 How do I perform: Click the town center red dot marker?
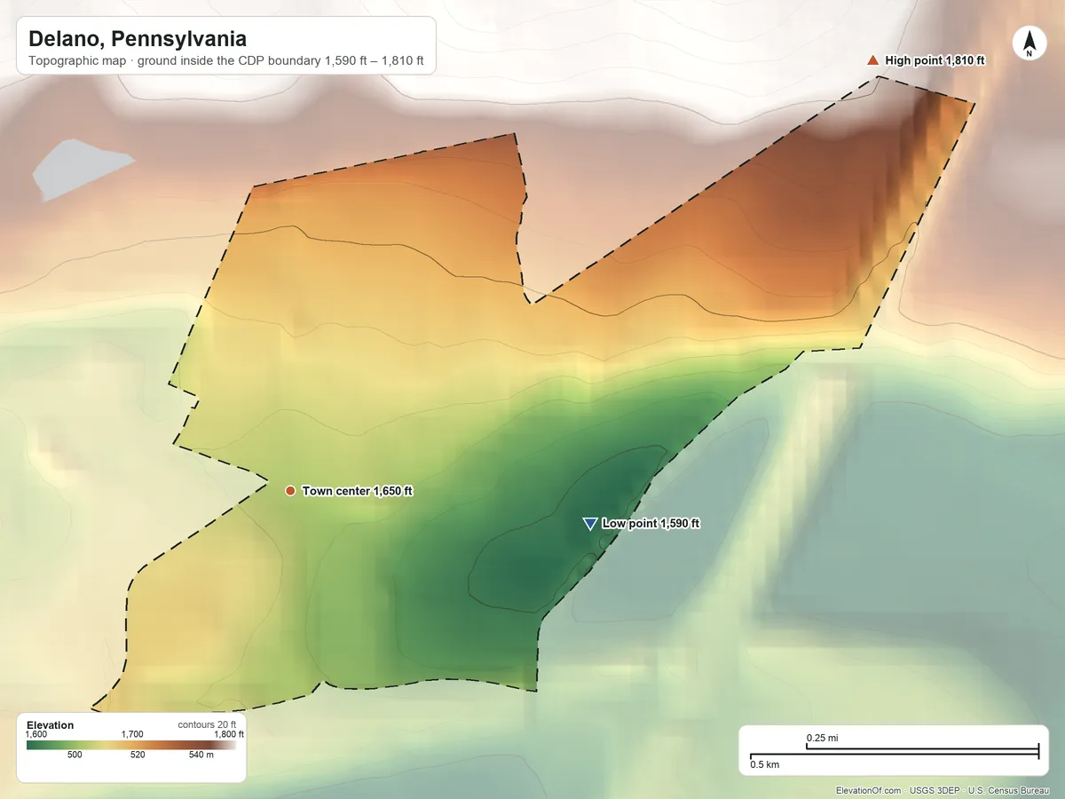pos(290,491)
